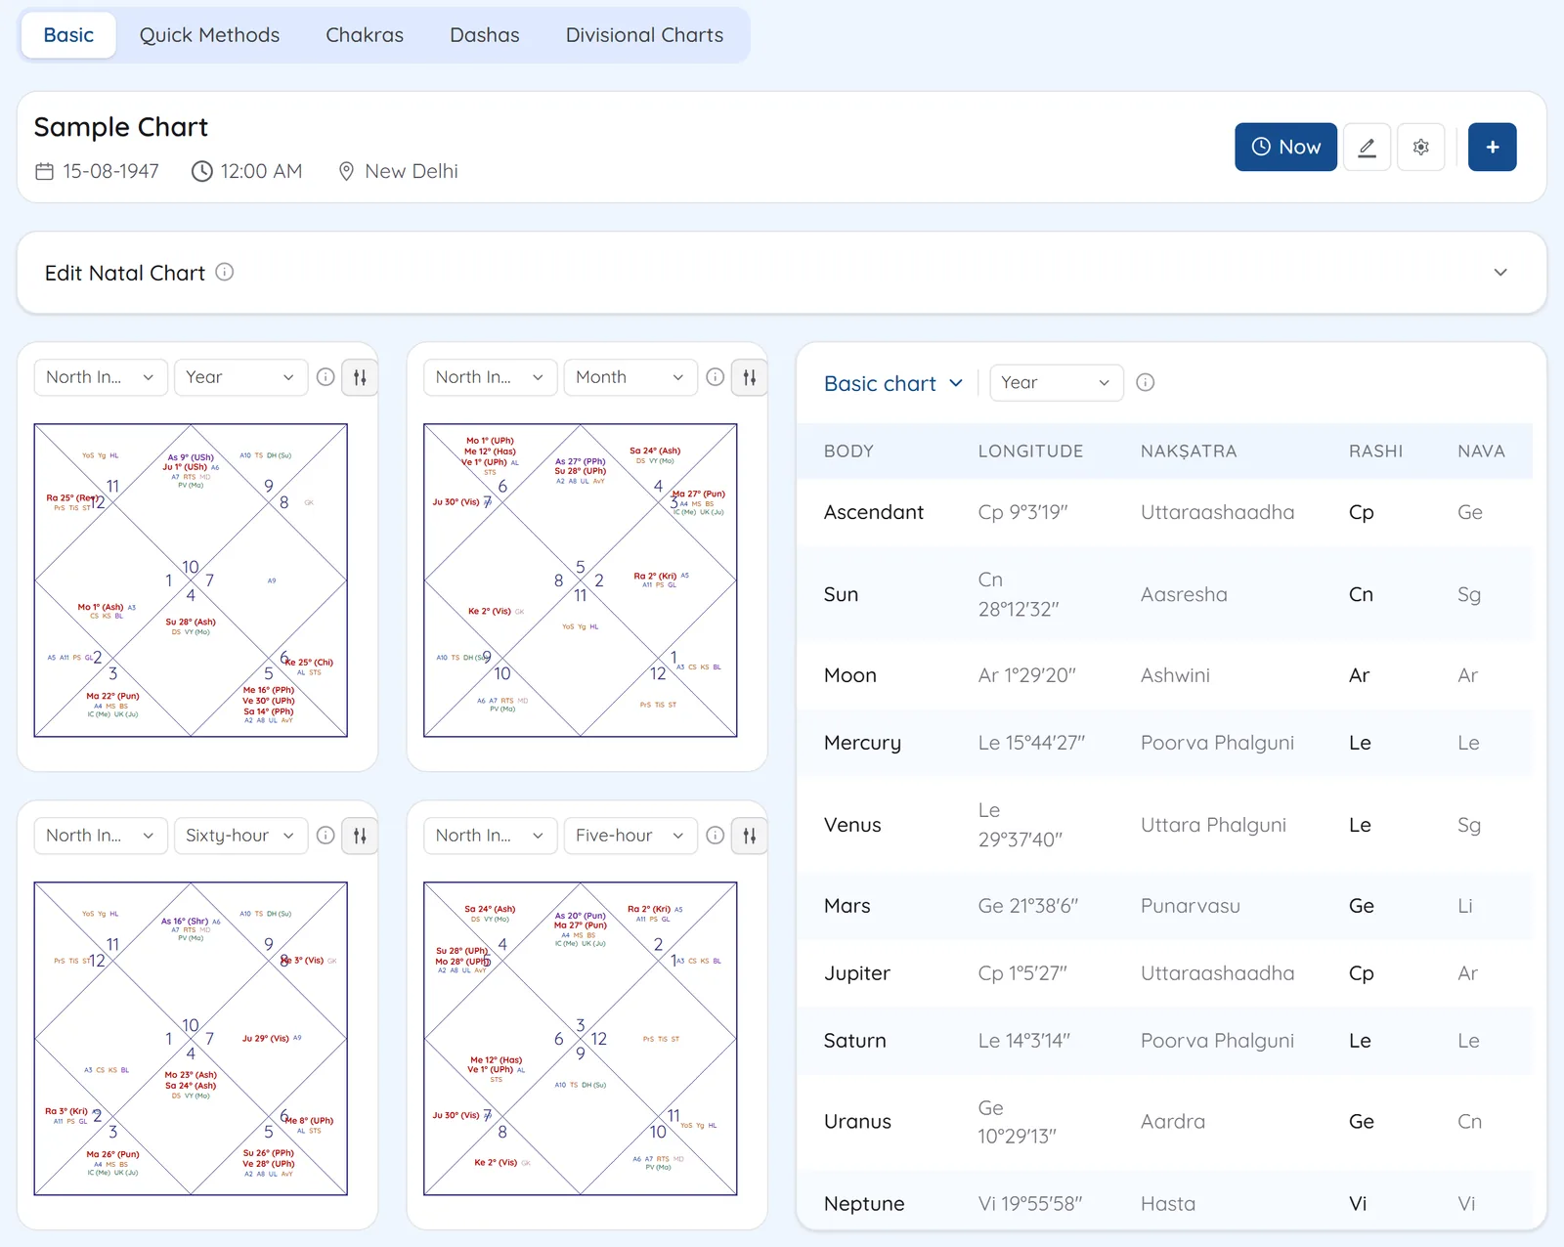The height and width of the screenshot is (1247, 1564).
Task: Open adjust sliders icon for Five-hour chart
Action: pos(749,836)
